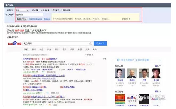Open first related person photo

120,73
